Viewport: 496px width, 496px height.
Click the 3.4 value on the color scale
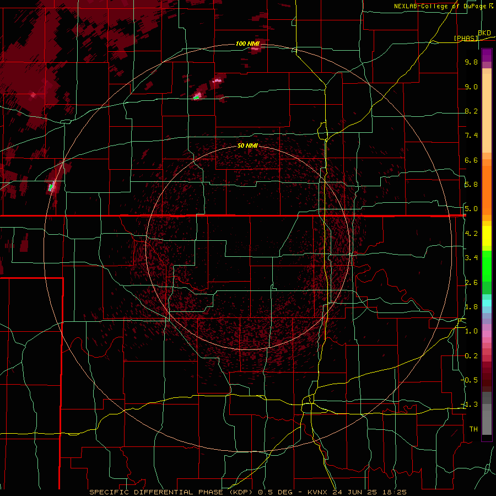pyautogui.click(x=471, y=258)
